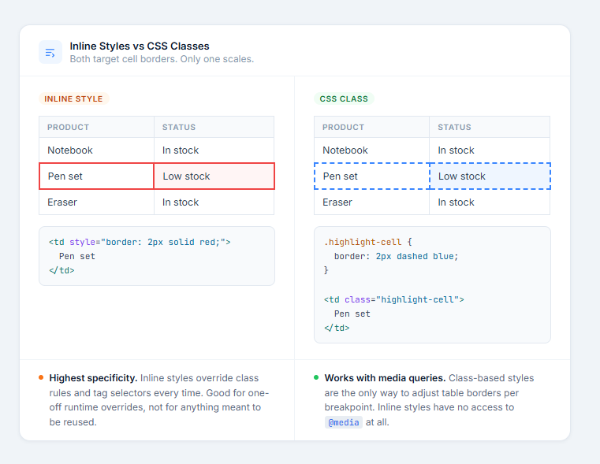Click the Notebook cell in the CSS class table
Screen dimensions: 600x464
[371, 150]
